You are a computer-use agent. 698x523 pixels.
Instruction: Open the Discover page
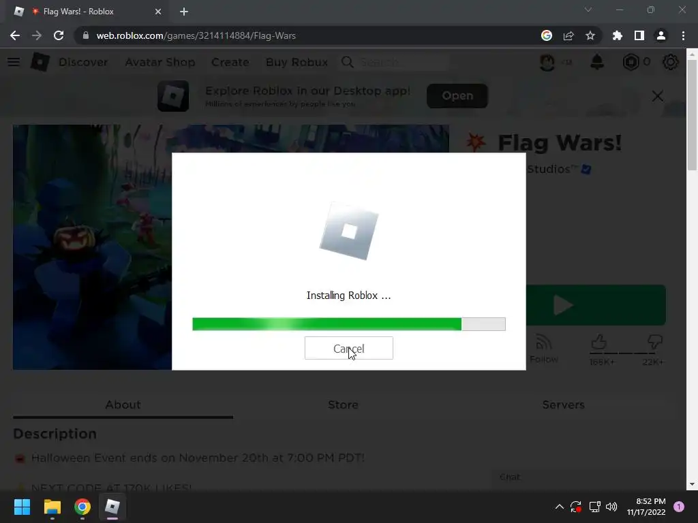click(83, 62)
